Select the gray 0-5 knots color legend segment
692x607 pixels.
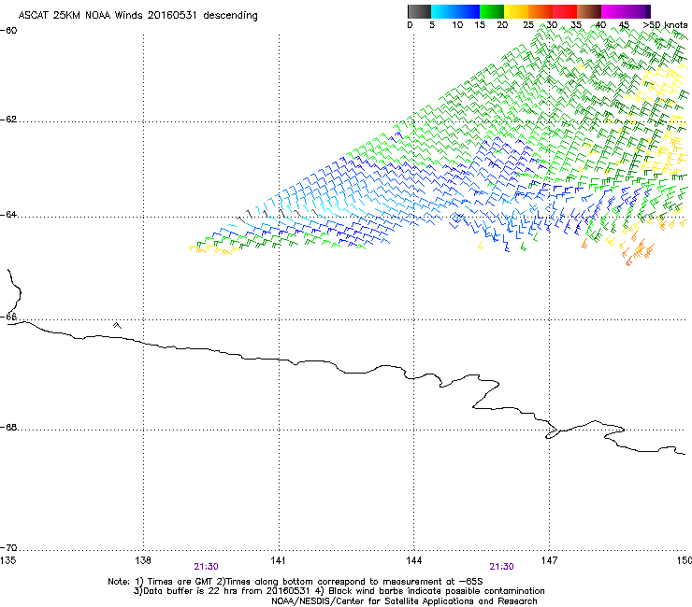click(419, 11)
